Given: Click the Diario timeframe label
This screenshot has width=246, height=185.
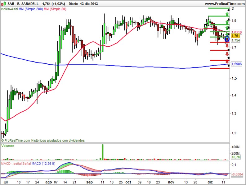Looking at the screenshot, I should (x=73, y=4).
